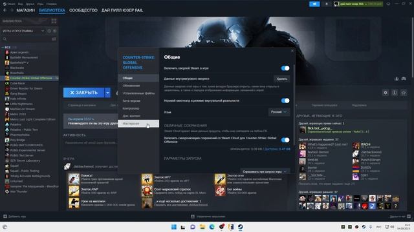Open game info icon
The height and width of the screenshot is (232, 414).
(395, 93)
